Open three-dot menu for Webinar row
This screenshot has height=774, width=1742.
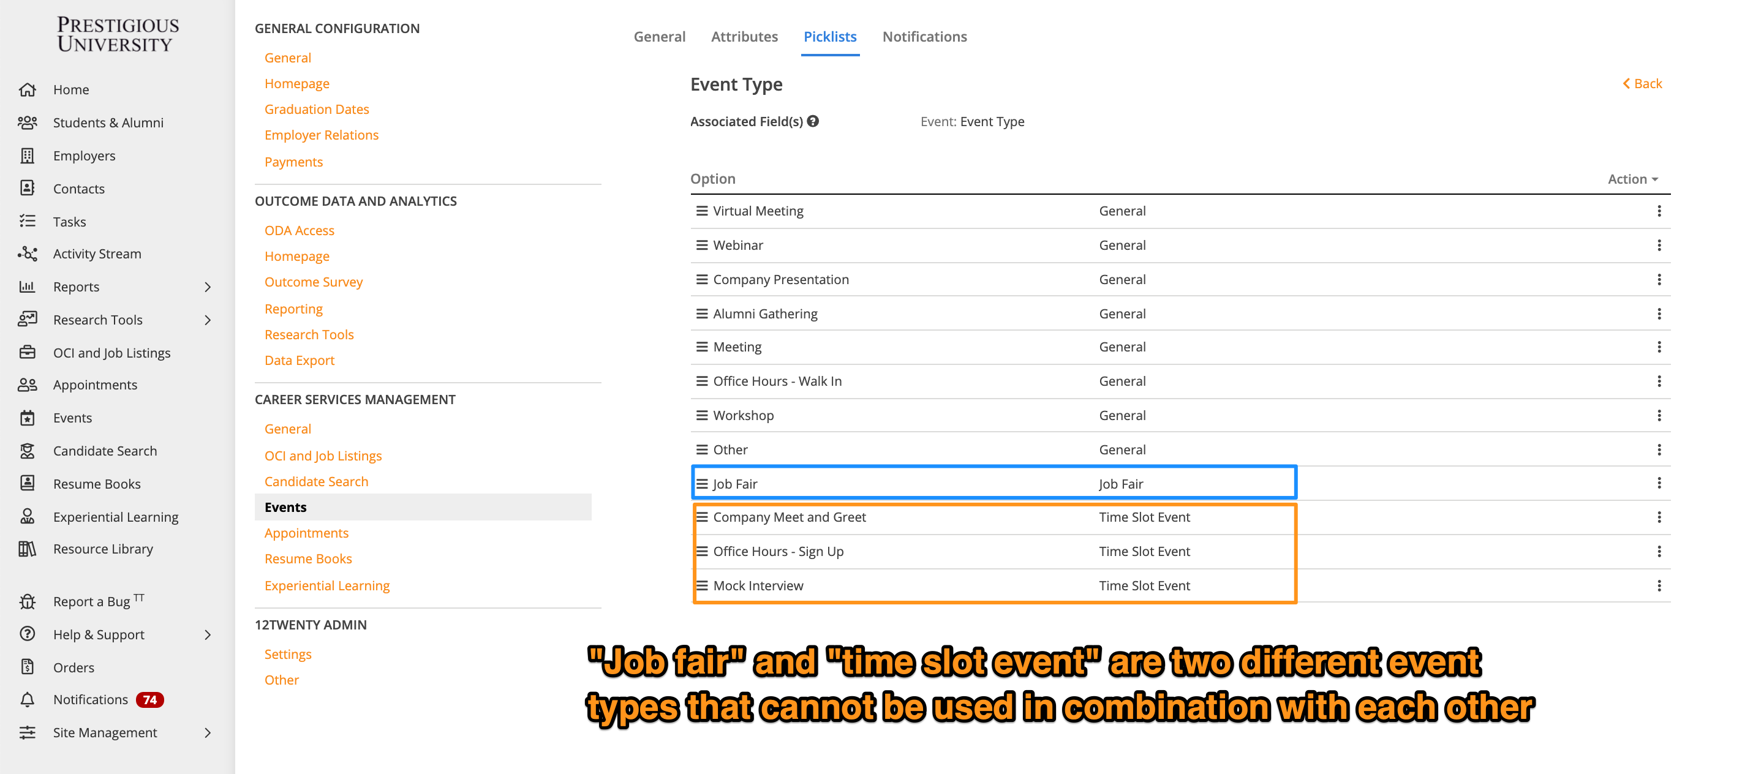[x=1658, y=246]
